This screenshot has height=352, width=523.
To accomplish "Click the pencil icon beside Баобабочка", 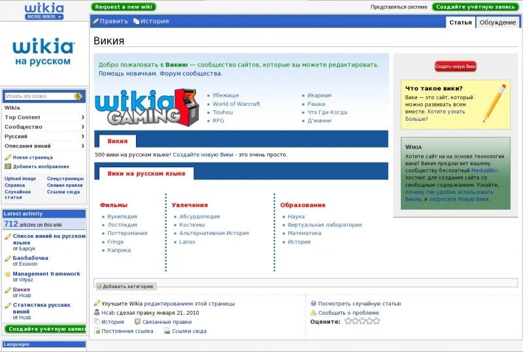I will click(8, 259).
